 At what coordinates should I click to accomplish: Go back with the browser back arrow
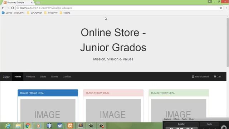(x=3, y=8)
